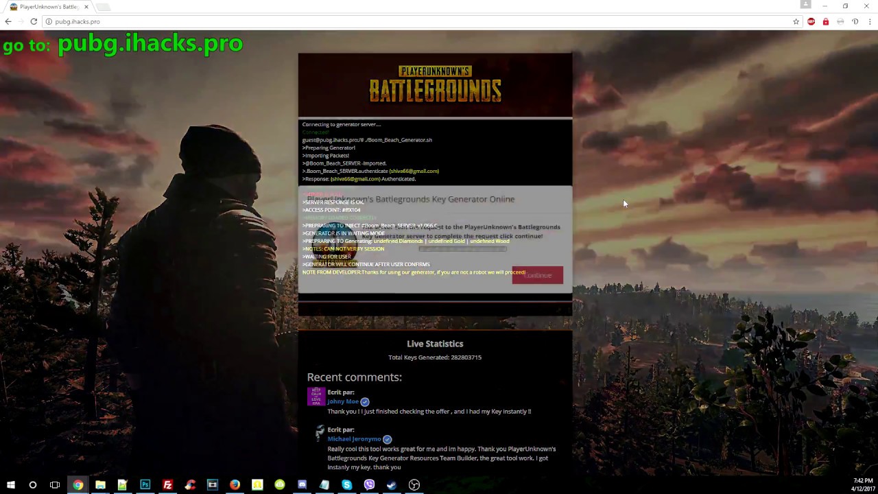This screenshot has height=494, width=878.
Task: Open the paper-sheet app on taskbar
Action: click(324, 485)
